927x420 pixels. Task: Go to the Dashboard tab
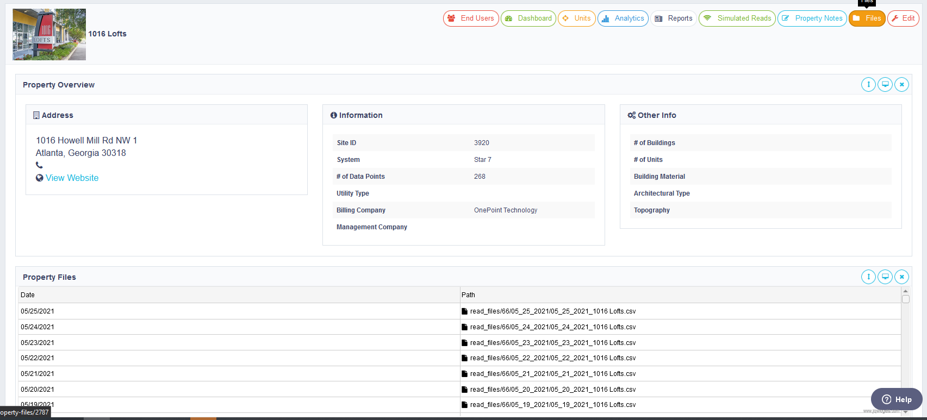click(528, 18)
